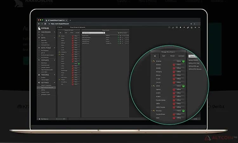
Task: Open Upgrade License in the sidebar
Action: click(45, 92)
